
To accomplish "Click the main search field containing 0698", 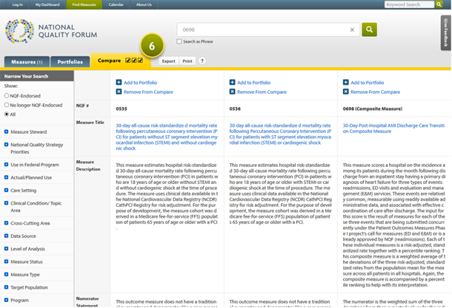I will [x=268, y=30].
